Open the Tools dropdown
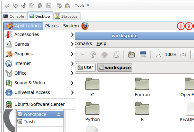The image size is (194, 132). coord(82,5)
